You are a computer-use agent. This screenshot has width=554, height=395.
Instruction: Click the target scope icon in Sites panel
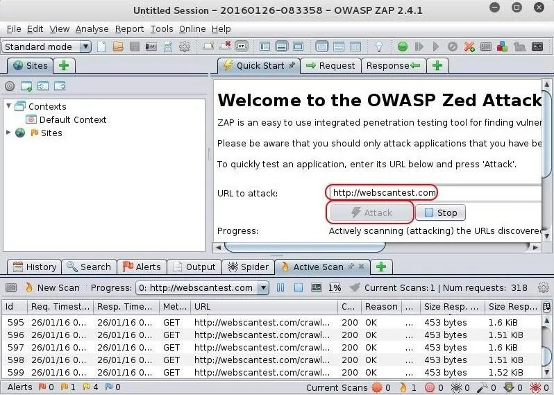[10, 86]
